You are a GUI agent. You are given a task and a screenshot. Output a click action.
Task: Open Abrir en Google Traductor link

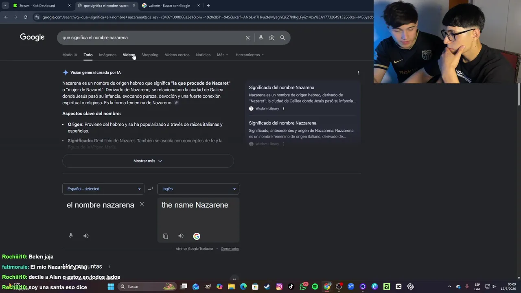pyautogui.click(x=195, y=249)
